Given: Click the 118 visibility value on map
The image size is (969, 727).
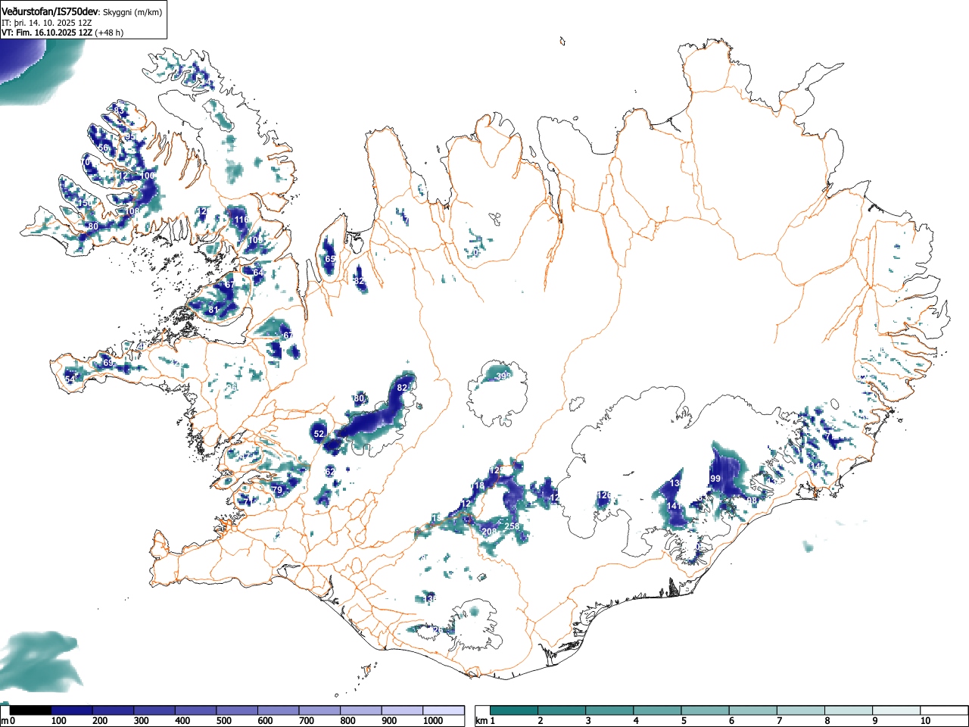Looking at the screenshot, I should (477, 486).
